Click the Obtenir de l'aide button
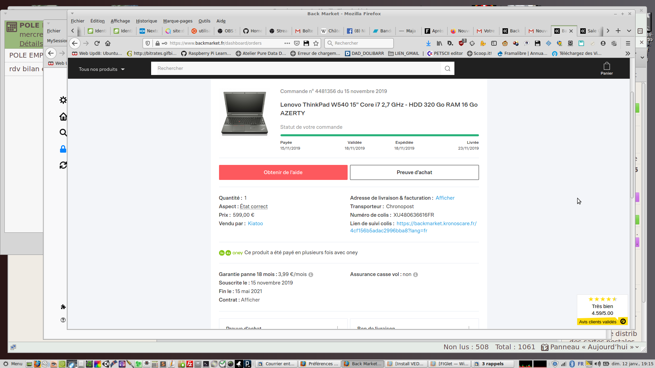This screenshot has width=655, height=368. coord(283,172)
